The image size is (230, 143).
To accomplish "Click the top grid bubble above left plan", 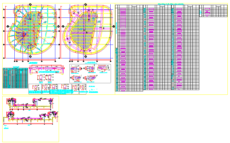I will tap(30, 4).
